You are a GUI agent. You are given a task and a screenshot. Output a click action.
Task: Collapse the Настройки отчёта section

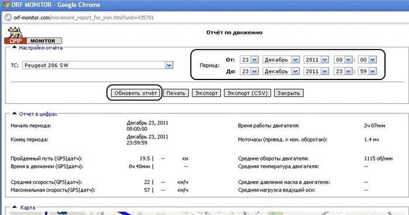(x=15, y=47)
